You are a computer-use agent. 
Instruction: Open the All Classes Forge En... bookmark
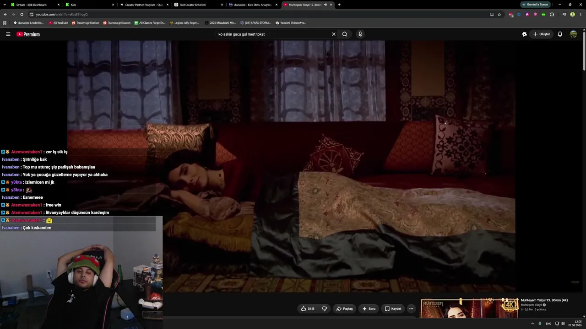[150, 23]
